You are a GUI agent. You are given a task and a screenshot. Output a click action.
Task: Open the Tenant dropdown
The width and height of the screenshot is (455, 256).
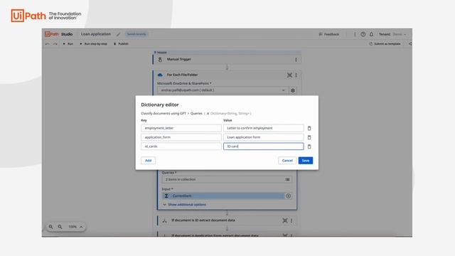pyautogui.click(x=392, y=34)
